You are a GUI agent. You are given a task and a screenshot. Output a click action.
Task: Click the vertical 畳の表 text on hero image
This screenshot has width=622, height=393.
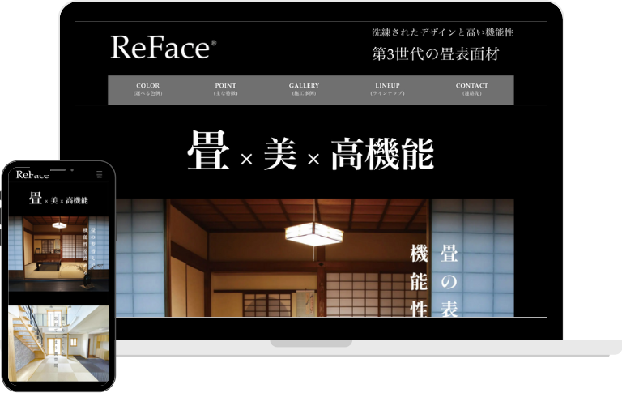[x=448, y=280]
